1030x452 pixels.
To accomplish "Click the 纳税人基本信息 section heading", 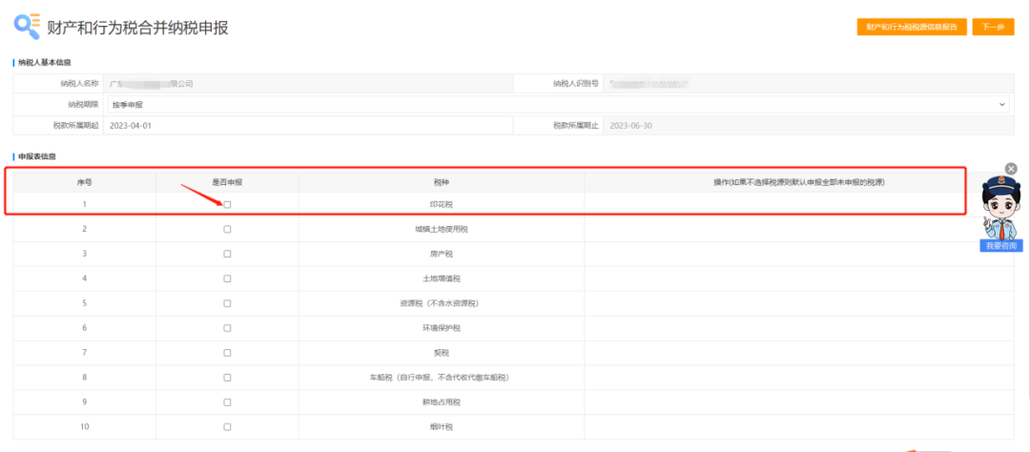I will [45, 62].
